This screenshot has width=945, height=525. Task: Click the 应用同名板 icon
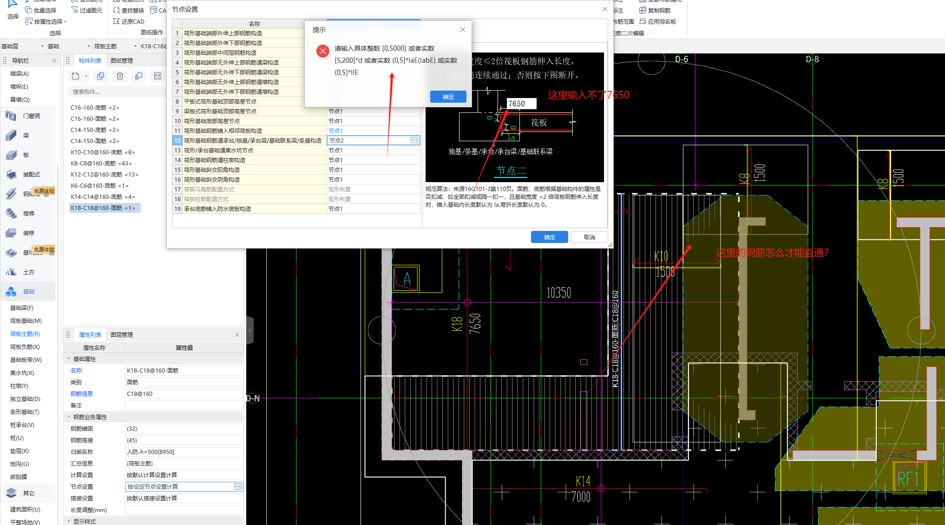tap(643, 21)
